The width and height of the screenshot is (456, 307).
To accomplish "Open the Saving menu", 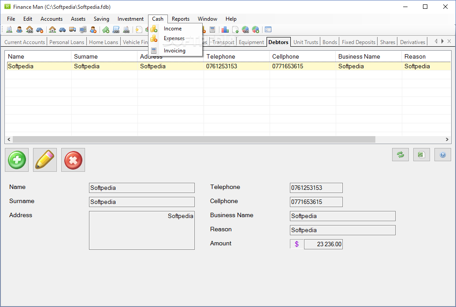I will click(x=101, y=19).
